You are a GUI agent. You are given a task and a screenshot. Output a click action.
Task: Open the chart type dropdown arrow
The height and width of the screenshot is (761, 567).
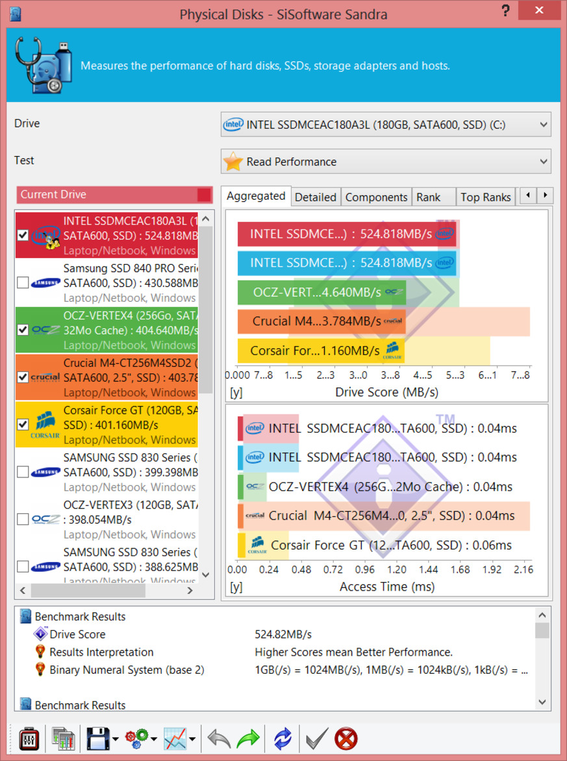coord(192,739)
